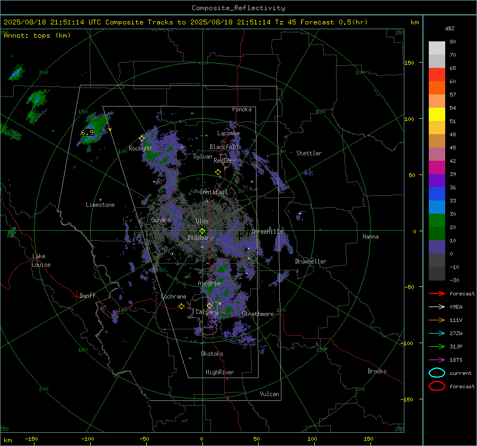Click the Vulcan town label
This screenshot has height=446, width=477.
pos(269,394)
